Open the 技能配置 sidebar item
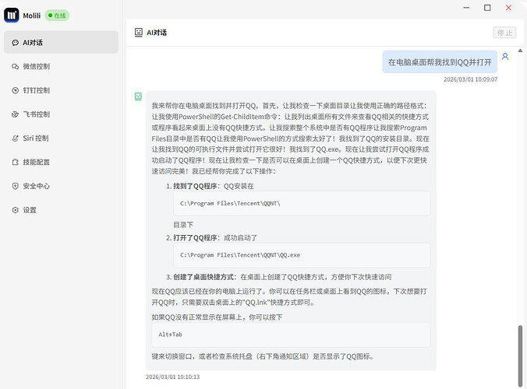The height and width of the screenshot is (389, 527). point(61,162)
